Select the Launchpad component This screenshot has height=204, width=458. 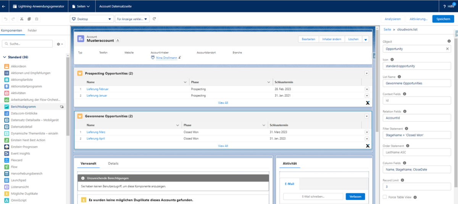[18, 180]
